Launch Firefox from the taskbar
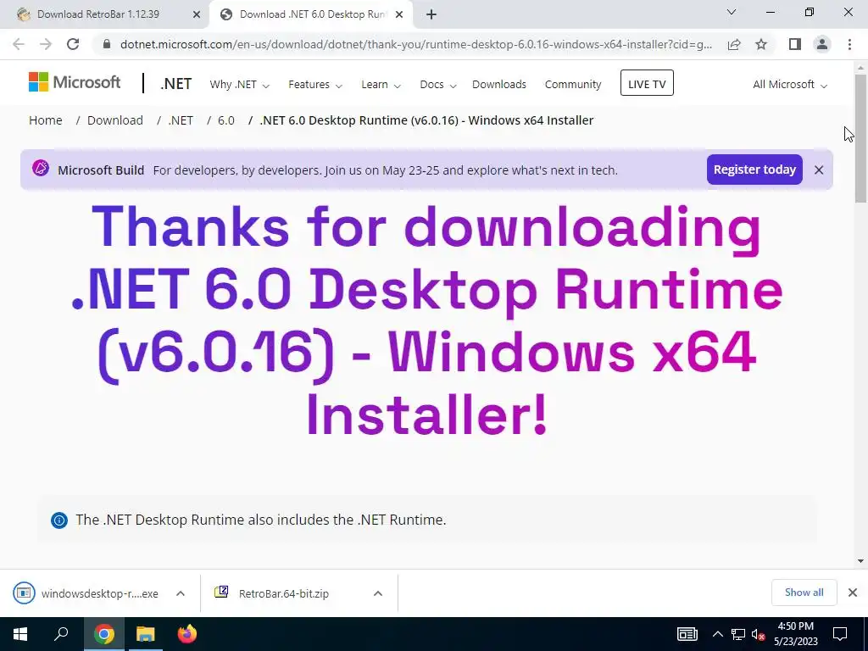Image resolution: width=868 pixels, height=651 pixels. point(187,634)
